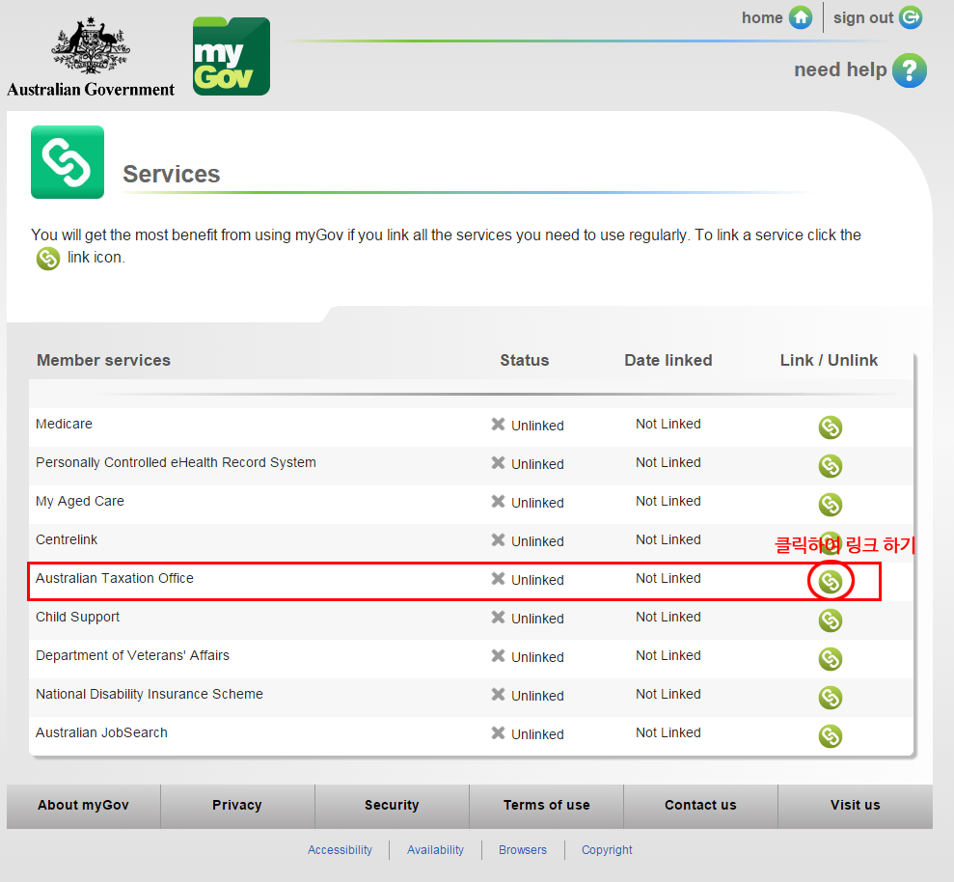Open Terms of use in the footer
The image size is (954, 882).
(546, 806)
